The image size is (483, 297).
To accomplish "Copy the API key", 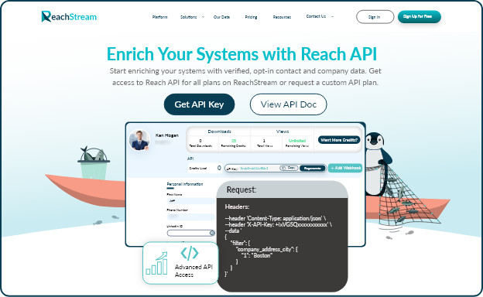I will point(289,168).
